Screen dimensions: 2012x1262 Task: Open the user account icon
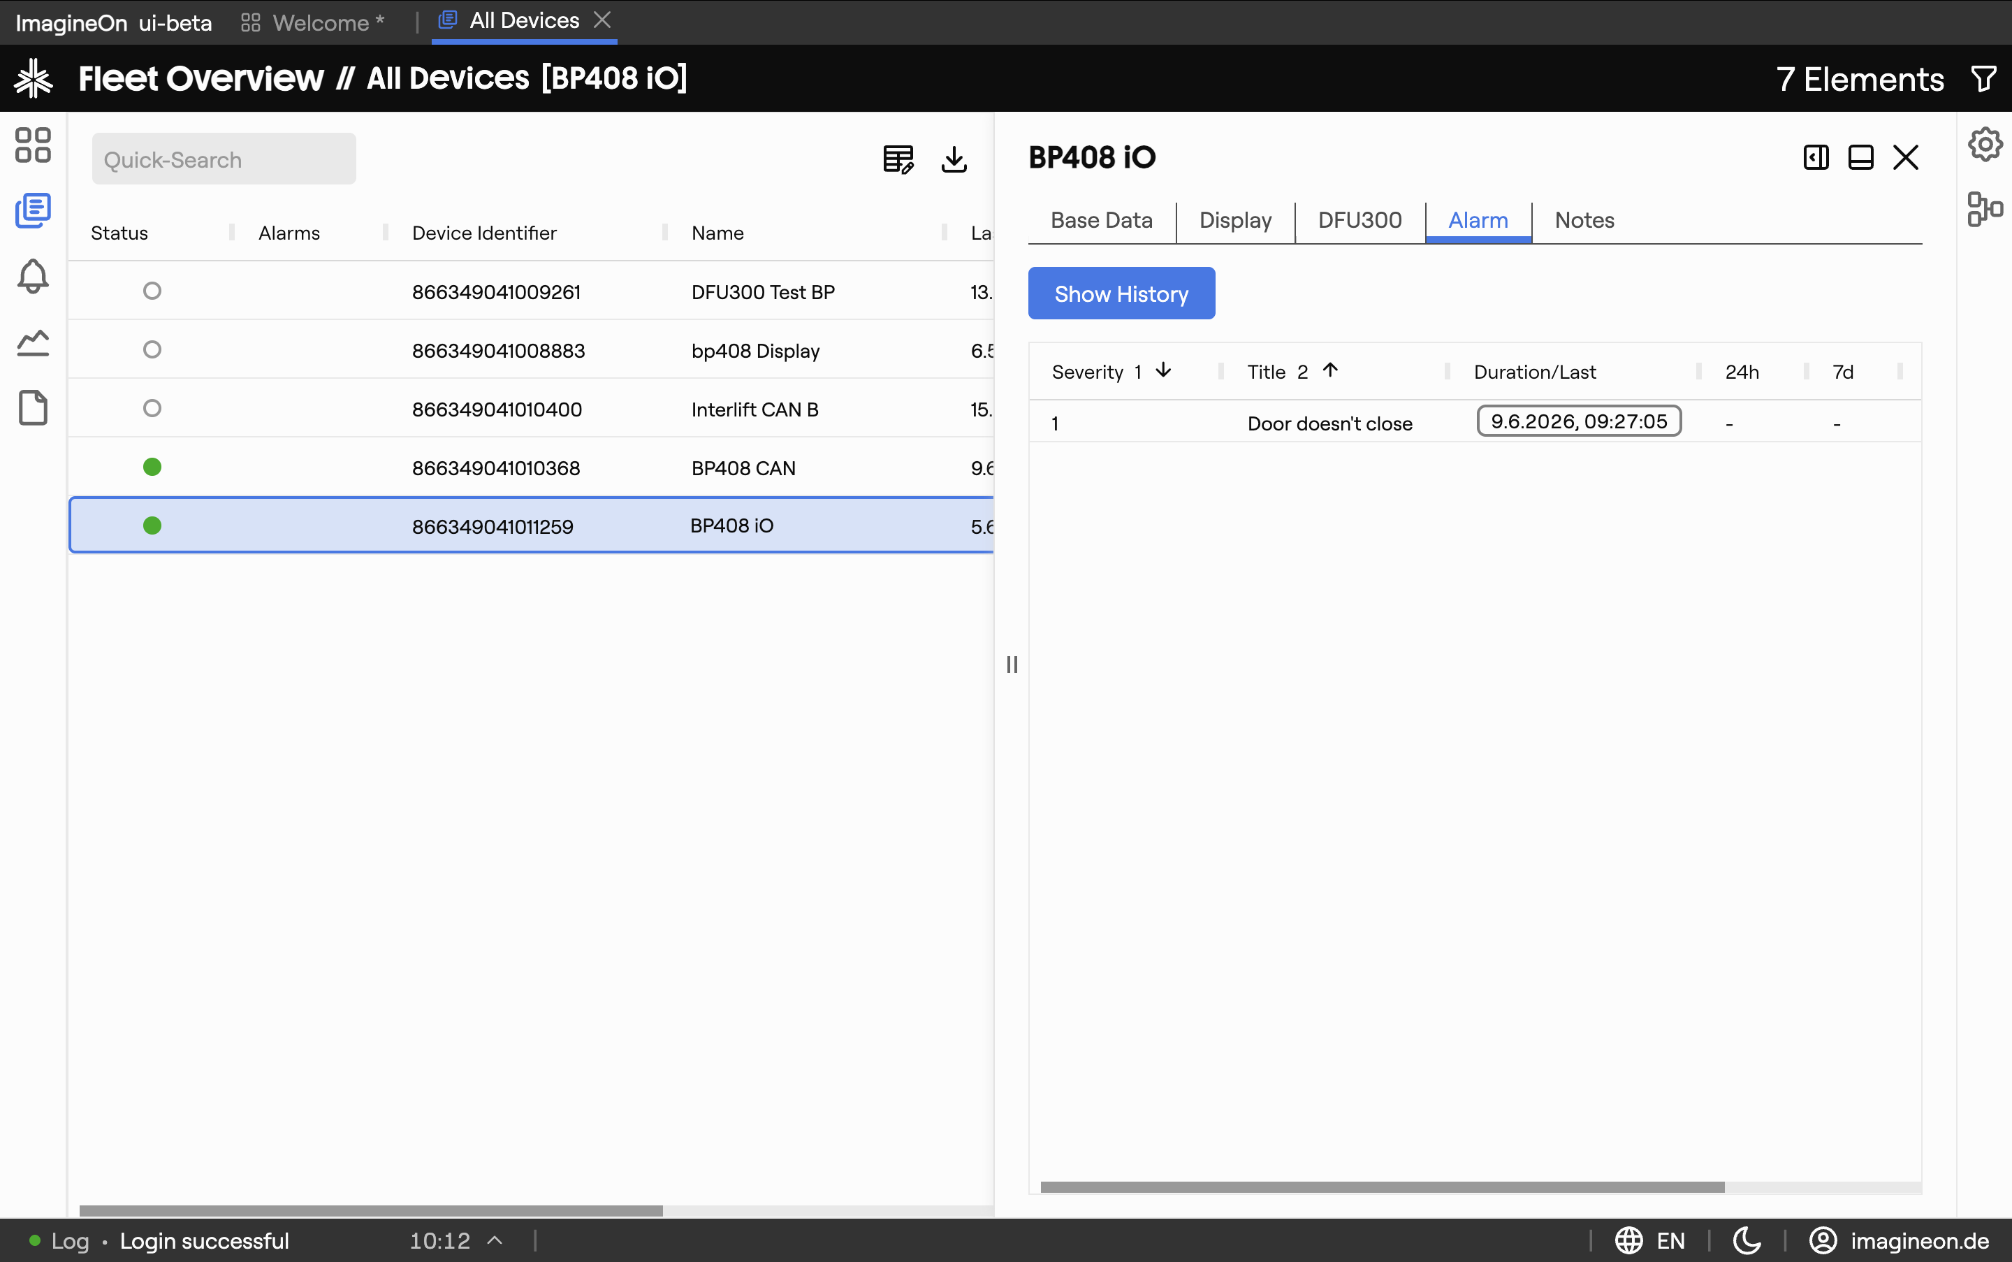click(1823, 1240)
